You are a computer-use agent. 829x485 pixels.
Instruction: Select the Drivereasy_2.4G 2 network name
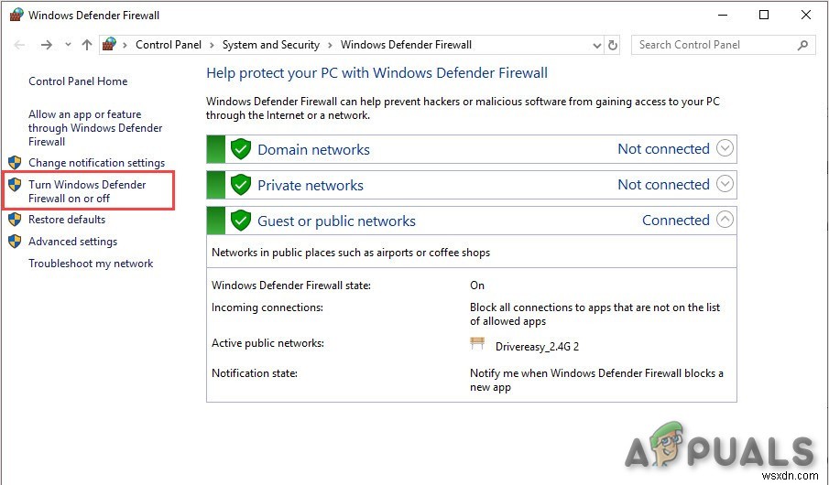pyautogui.click(x=537, y=347)
